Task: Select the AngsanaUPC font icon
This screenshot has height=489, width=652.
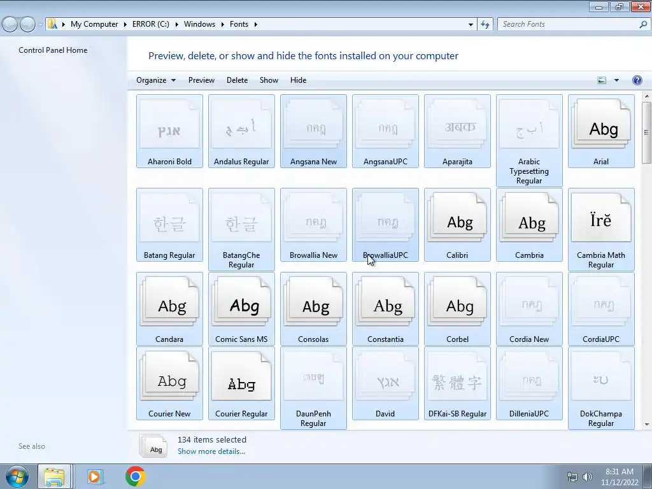Action: coord(385,131)
